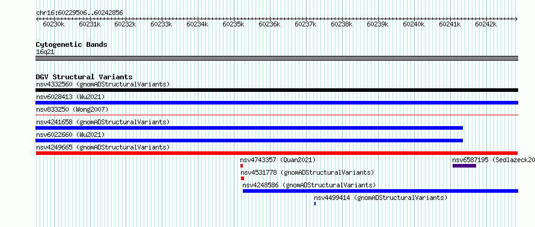Select the thin red nsv833250 variant line

[x=277, y=115]
